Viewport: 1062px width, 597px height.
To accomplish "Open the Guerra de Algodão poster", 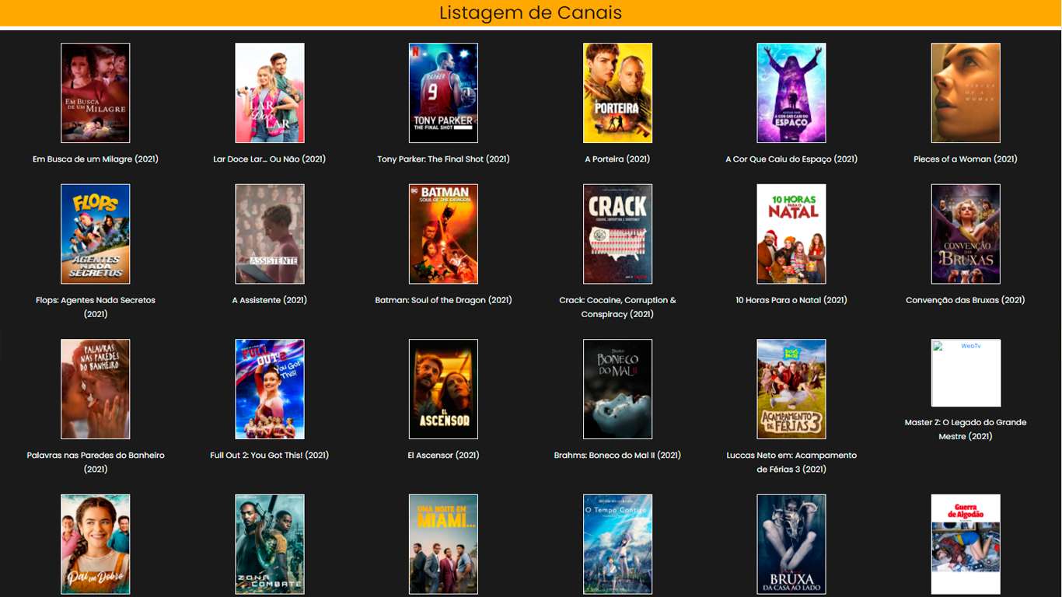I will 966,544.
